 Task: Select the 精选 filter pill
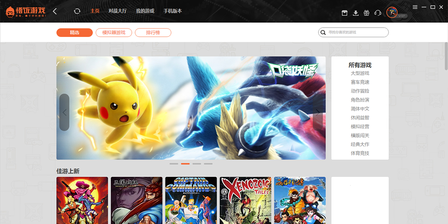[x=75, y=32]
